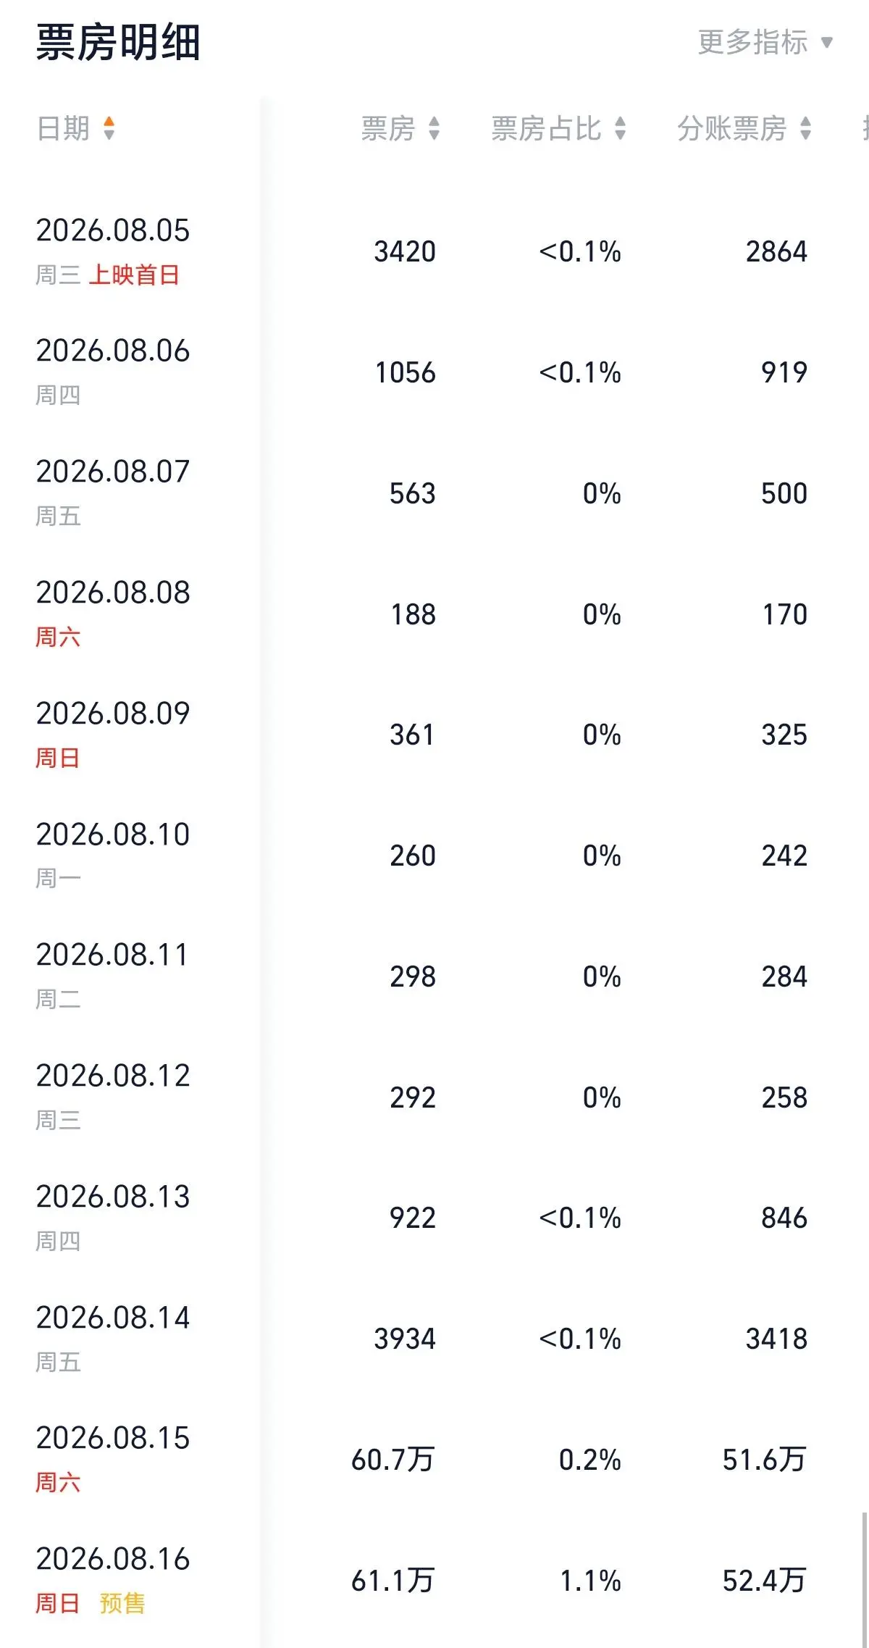The height and width of the screenshot is (1648, 869).
Task: Tap the 1.1% share value
Action: pos(590,1581)
